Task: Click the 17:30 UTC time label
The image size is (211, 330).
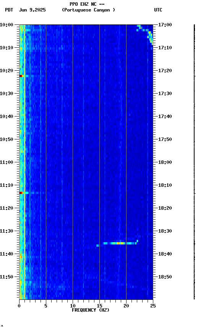Action: 165,94
